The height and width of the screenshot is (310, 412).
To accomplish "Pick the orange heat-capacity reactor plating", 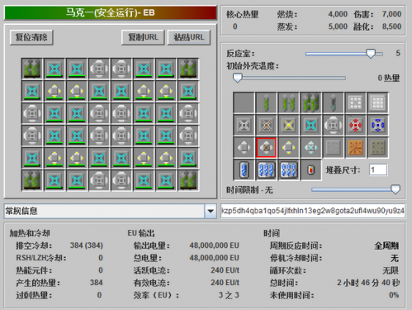I will tap(355, 148).
